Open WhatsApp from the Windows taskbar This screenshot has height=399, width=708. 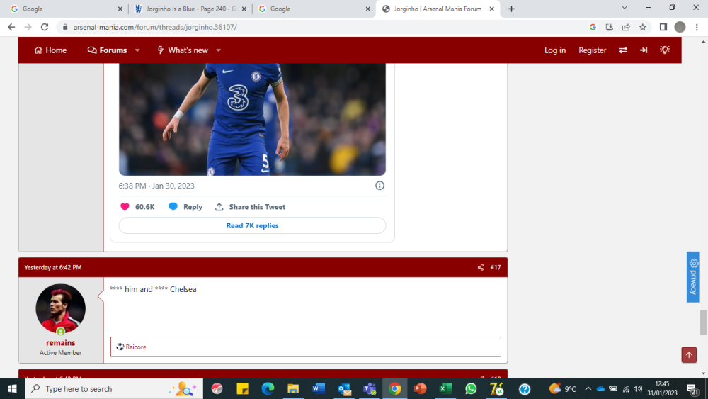click(x=471, y=388)
